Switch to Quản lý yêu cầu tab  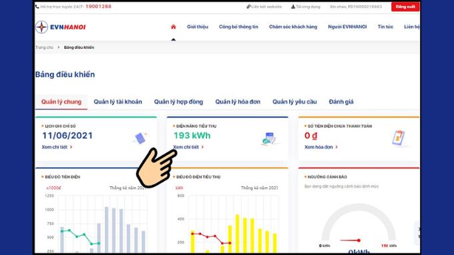coord(294,102)
